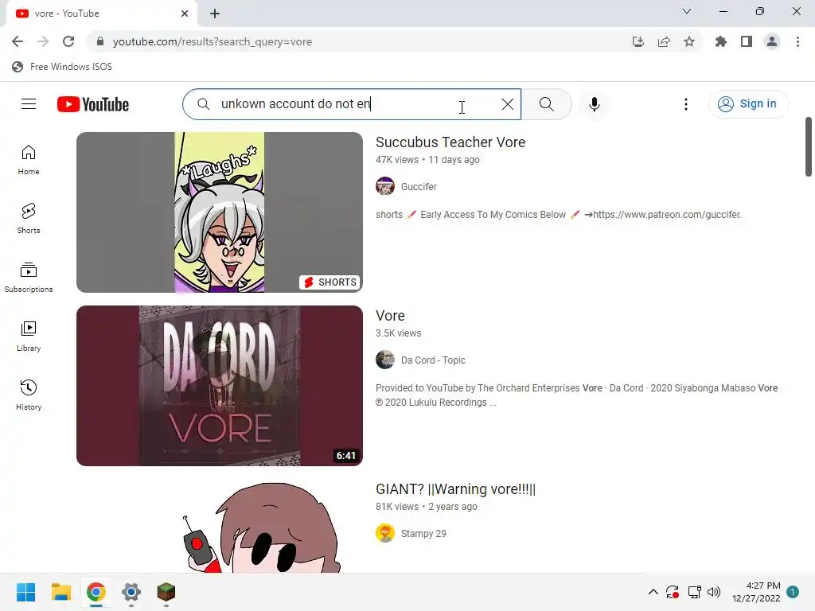The height and width of the screenshot is (611, 815).
Task: Open the Da Cord Vore thumbnail
Action: click(220, 386)
